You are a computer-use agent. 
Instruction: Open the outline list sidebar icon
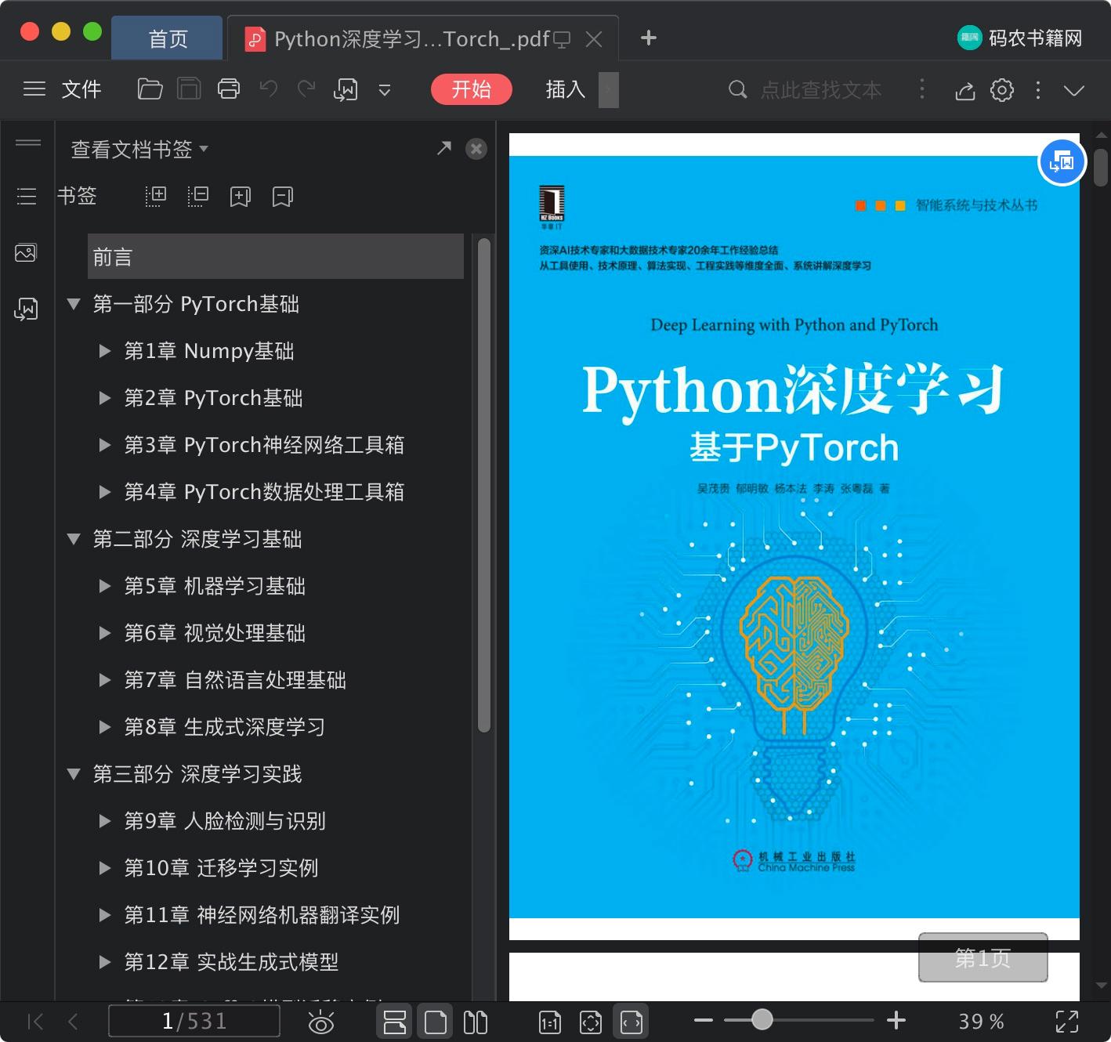(27, 196)
